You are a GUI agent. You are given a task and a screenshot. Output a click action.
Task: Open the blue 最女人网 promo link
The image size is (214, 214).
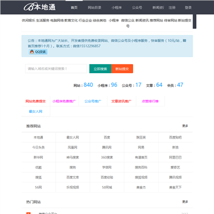tap(36, 111)
